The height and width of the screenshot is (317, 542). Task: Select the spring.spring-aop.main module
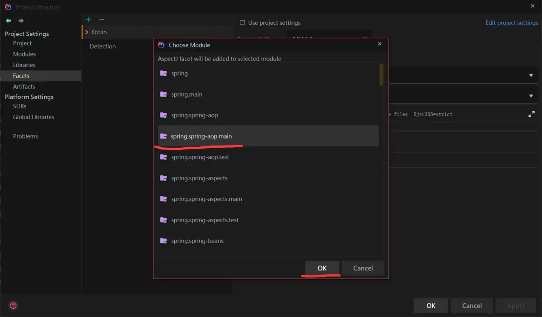[x=201, y=136]
